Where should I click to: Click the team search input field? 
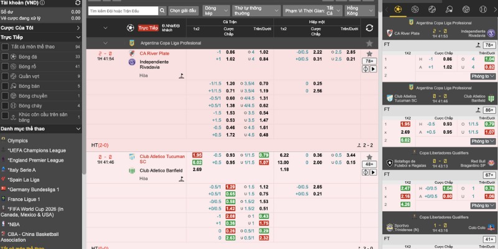(x=123, y=11)
